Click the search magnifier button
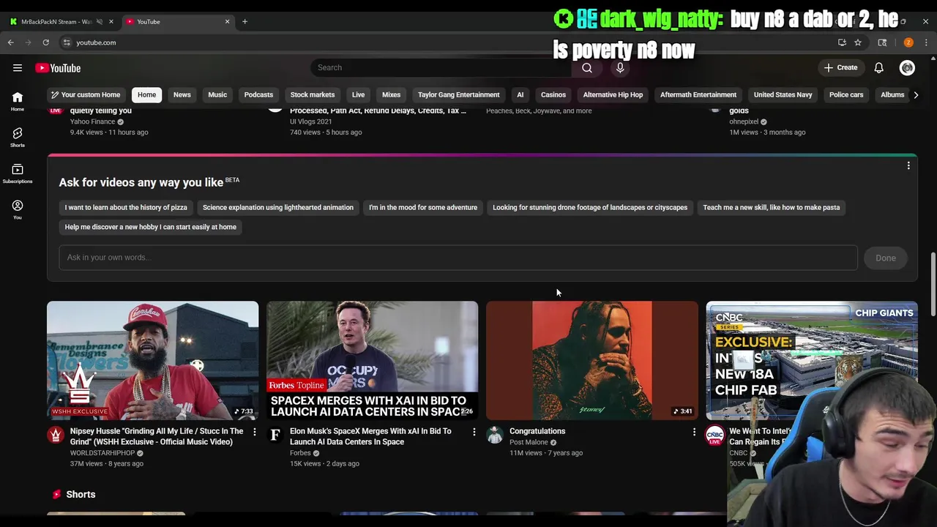Viewport: 937px width, 527px height. pos(587,67)
